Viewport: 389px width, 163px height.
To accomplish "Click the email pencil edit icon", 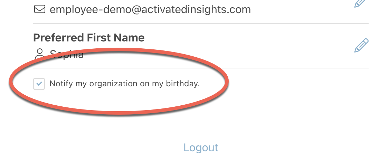I will pyautogui.click(x=360, y=3).
